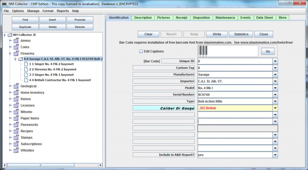Click the Find button

click(x=25, y=20)
